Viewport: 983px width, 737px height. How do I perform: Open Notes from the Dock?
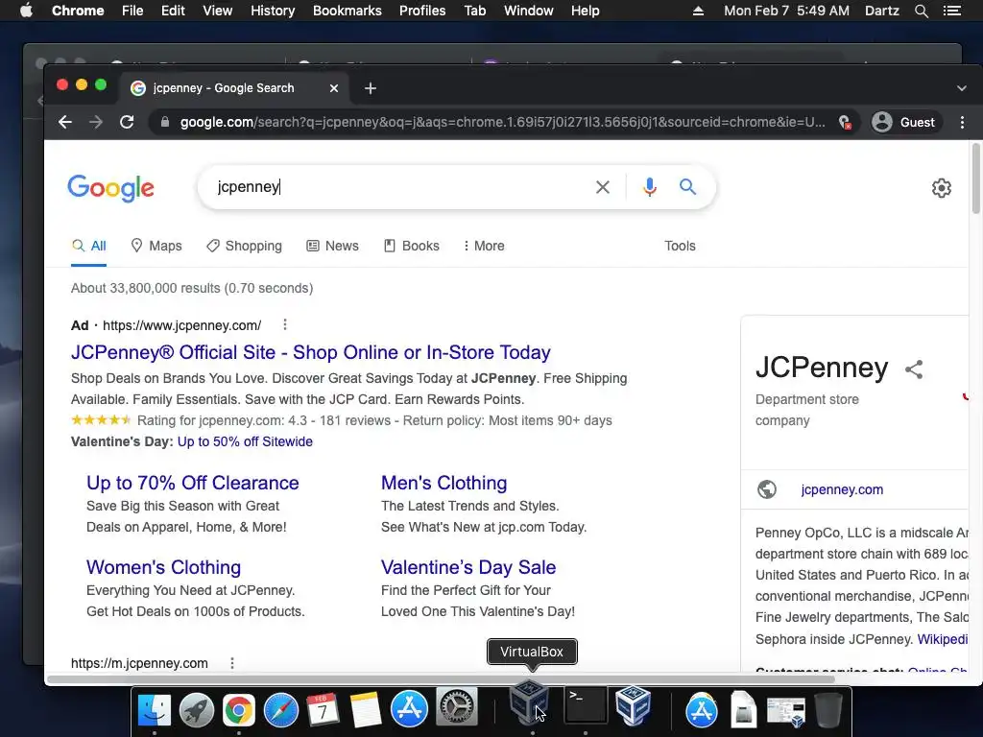click(x=366, y=710)
